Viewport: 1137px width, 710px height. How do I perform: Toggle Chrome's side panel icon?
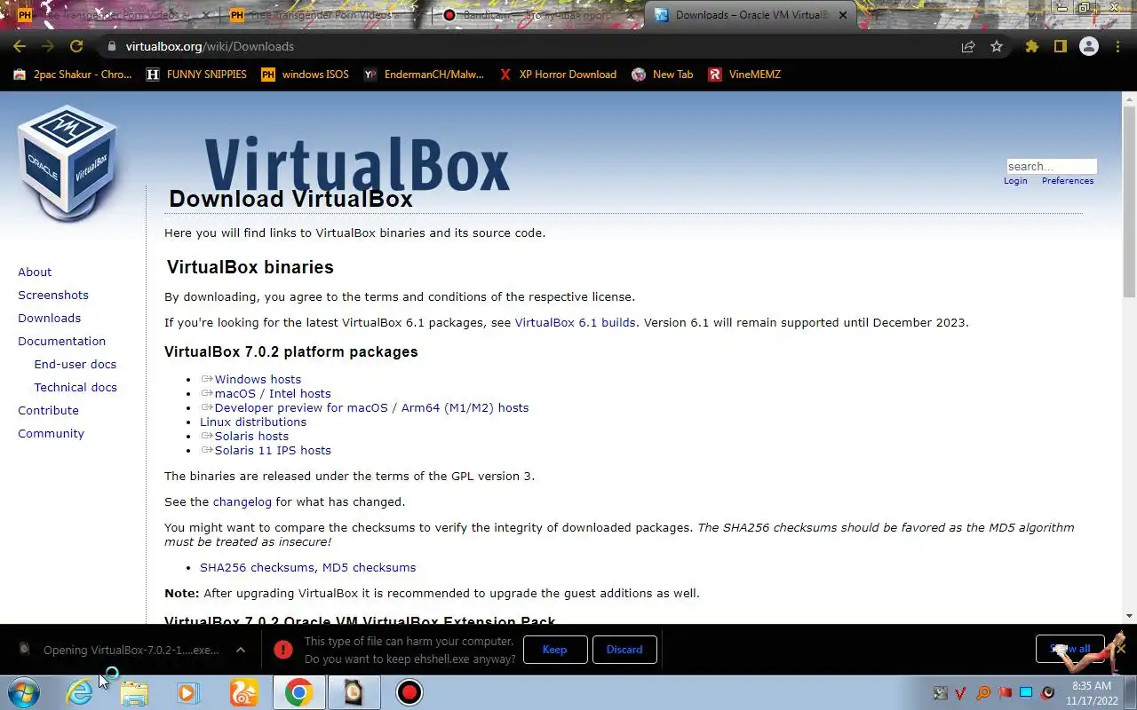pyautogui.click(x=1060, y=46)
